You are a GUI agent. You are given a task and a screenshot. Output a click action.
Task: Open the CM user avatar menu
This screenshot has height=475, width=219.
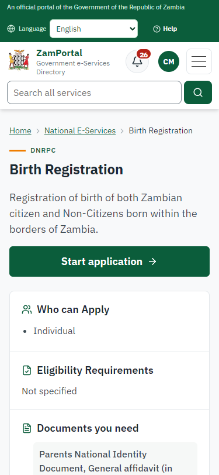pyautogui.click(x=169, y=61)
